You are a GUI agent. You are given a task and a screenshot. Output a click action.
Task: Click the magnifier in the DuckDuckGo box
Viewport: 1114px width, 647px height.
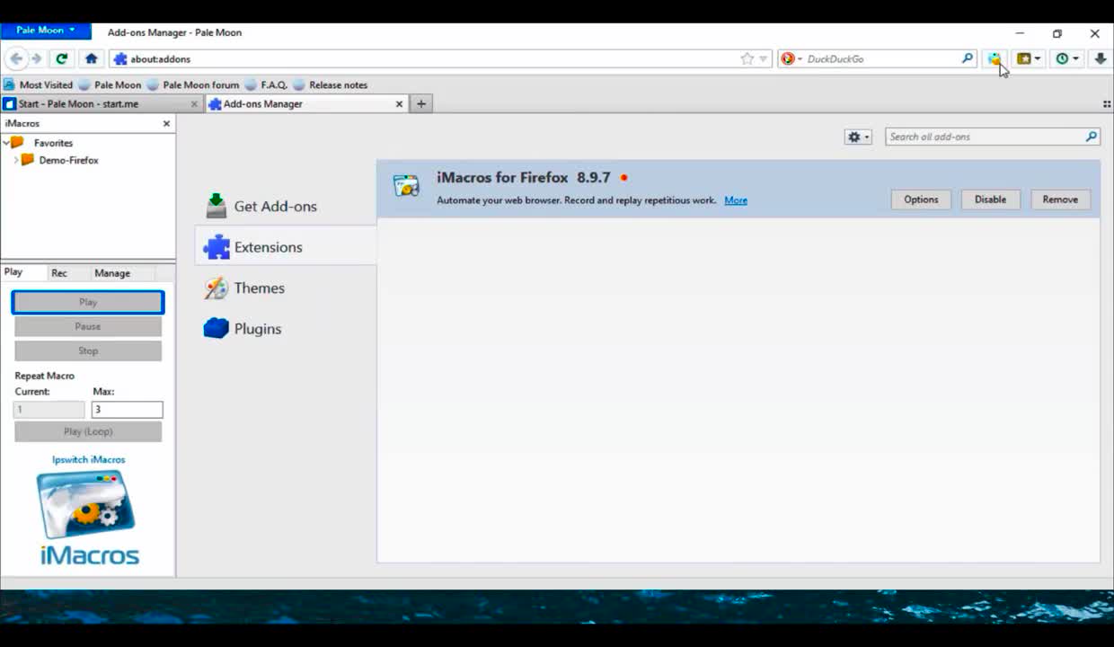[x=968, y=58]
